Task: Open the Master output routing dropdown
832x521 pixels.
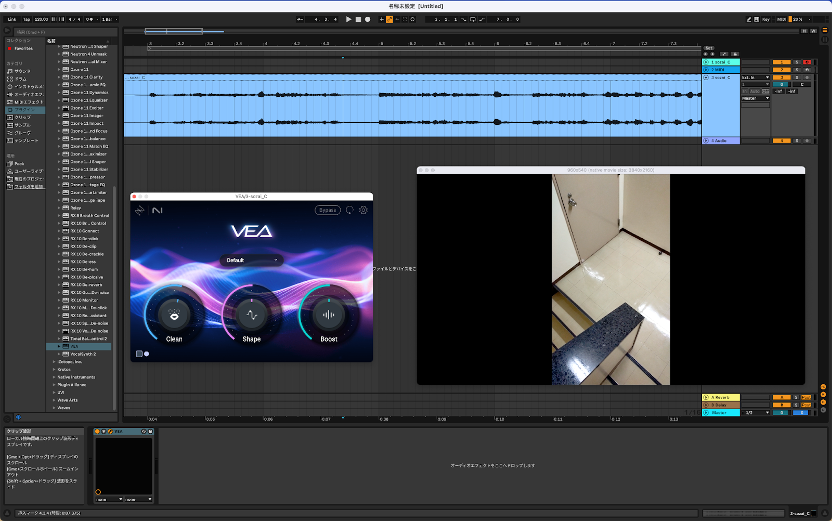Action: coord(756,98)
